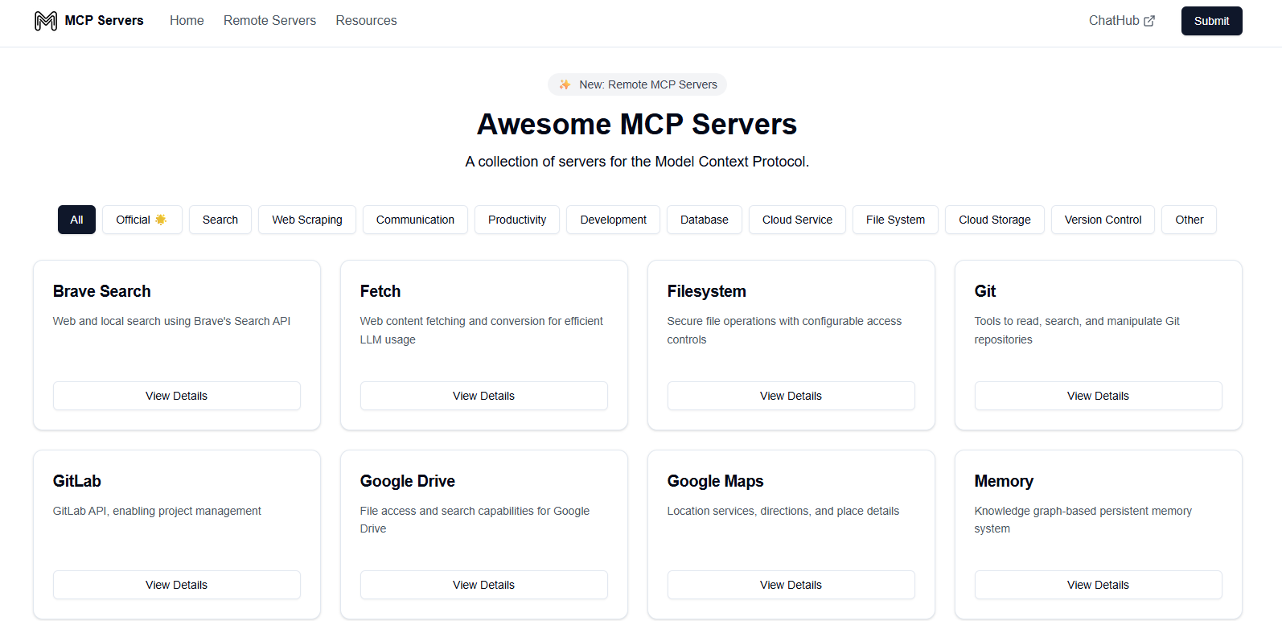
Task: Click the Submit button
Action: 1211,21
